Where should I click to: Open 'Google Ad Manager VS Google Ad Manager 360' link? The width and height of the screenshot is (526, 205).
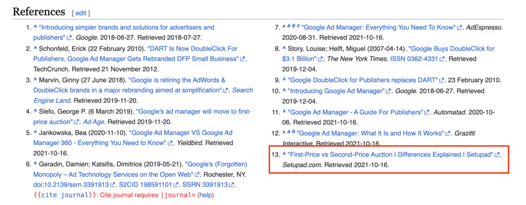[133, 138]
